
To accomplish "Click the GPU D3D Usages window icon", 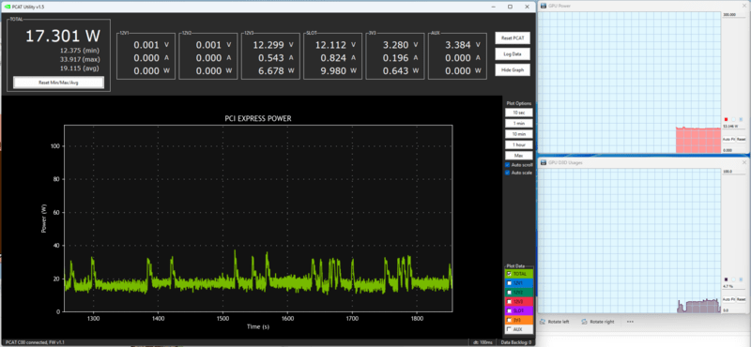I will point(543,162).
